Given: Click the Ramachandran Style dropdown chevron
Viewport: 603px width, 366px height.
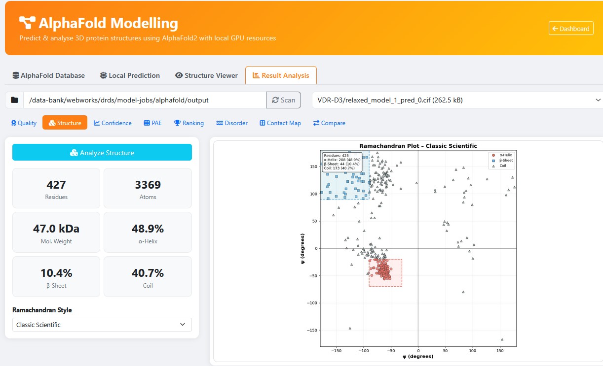Looking at the screenshot, I should pyautogui.click(x=183, y=325).
